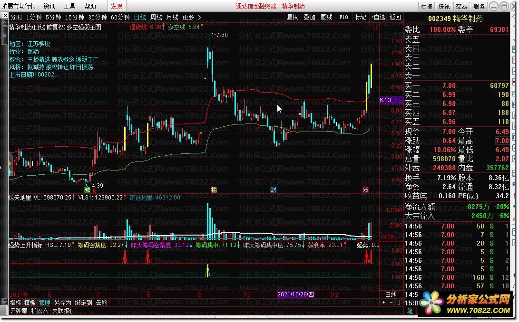519x322 pixels.
Task: Select the 分时 chart period
Action: click(x=16, y=17)
